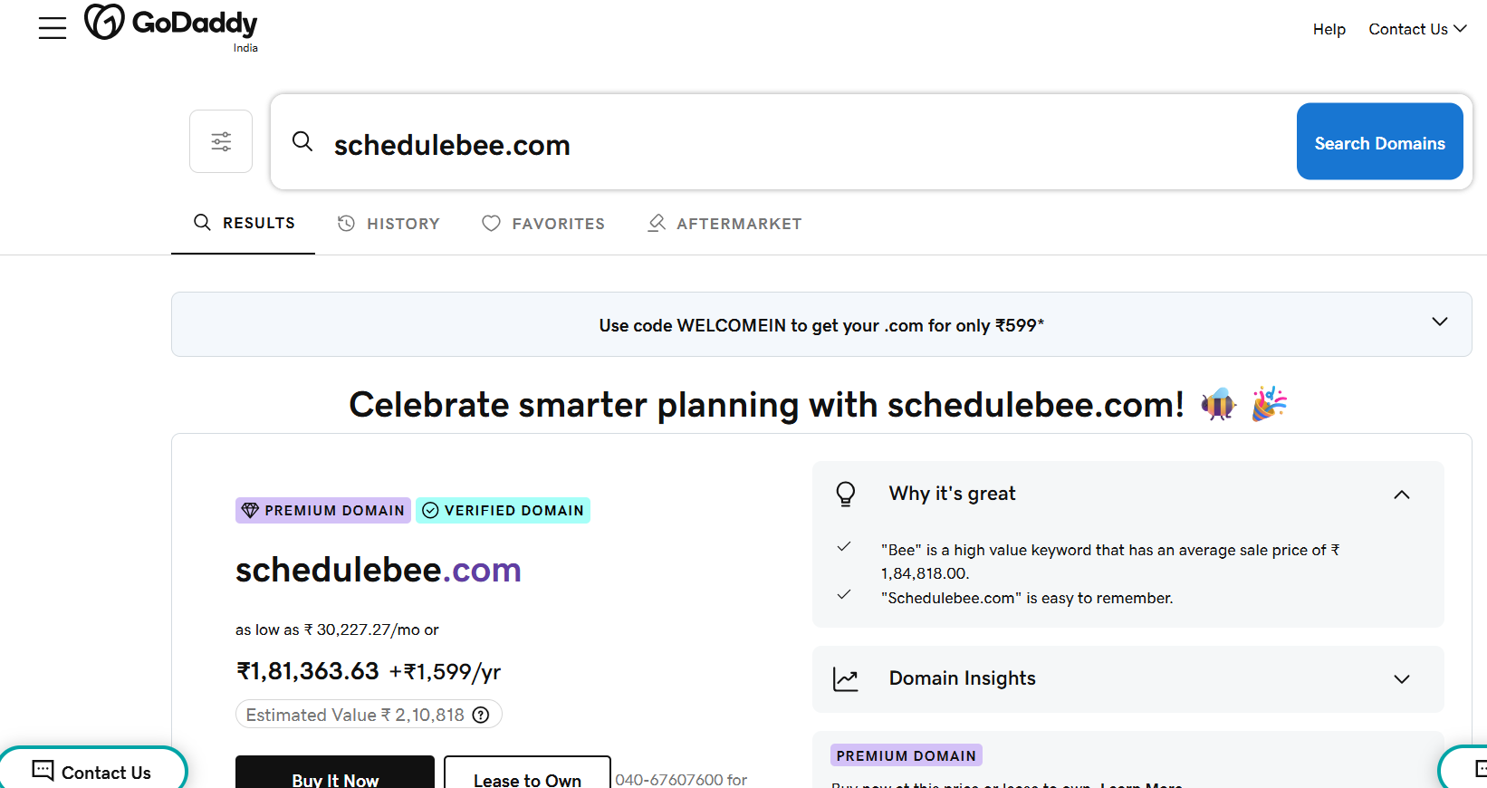Open the Aftermarket tab
This screenshot has width=1487, height=788.
click(x=724, y=224)
